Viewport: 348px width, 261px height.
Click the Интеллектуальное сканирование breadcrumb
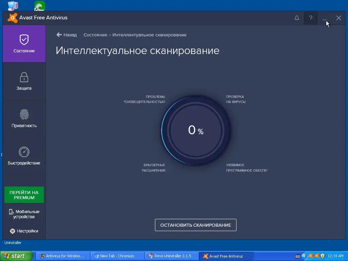pos(150,35)
